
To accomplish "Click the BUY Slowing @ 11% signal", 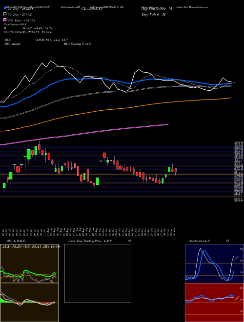I will (x=77, y=44).
